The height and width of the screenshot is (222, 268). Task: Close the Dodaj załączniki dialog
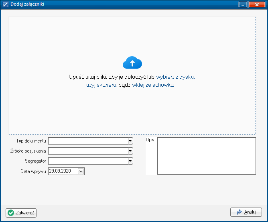coord(257,5)
